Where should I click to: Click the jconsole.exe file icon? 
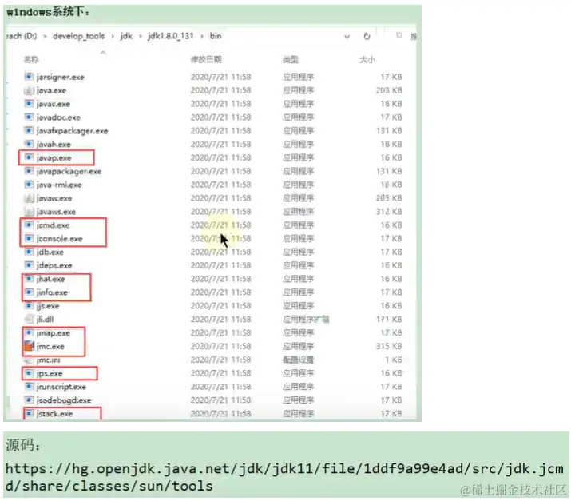(x=29, y=238)
